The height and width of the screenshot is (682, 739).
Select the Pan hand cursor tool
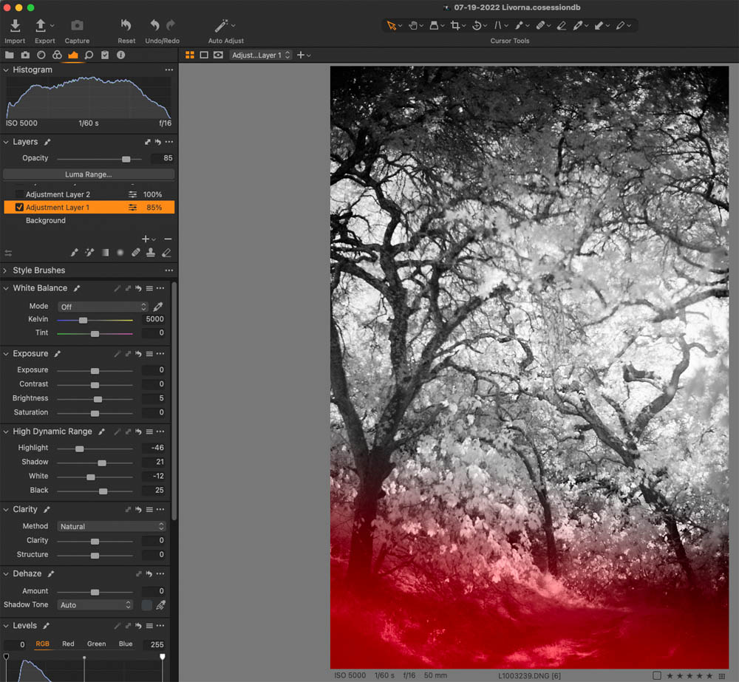tap(413, 25)
